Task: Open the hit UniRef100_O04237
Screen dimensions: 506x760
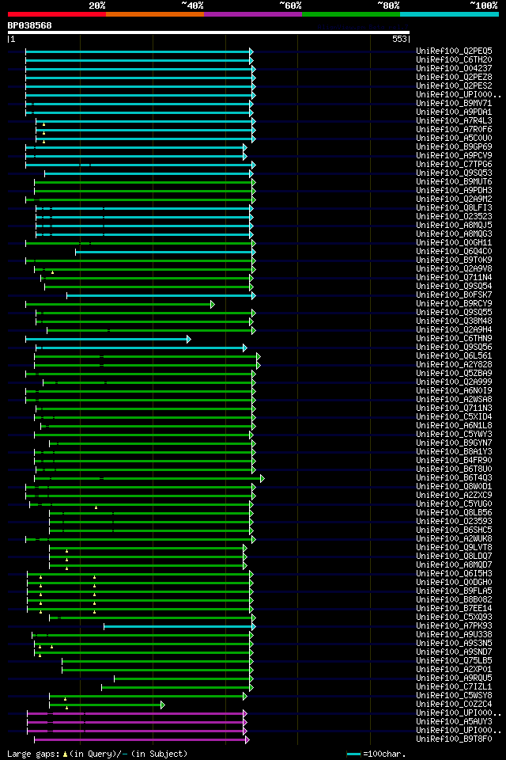Action: tap(454, 68)
